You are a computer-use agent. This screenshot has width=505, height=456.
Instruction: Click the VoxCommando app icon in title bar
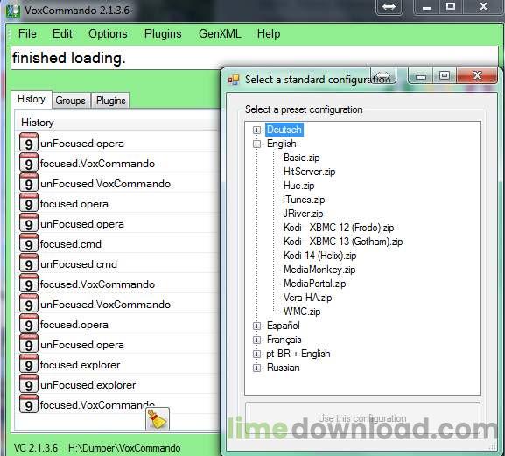point(13,10)
